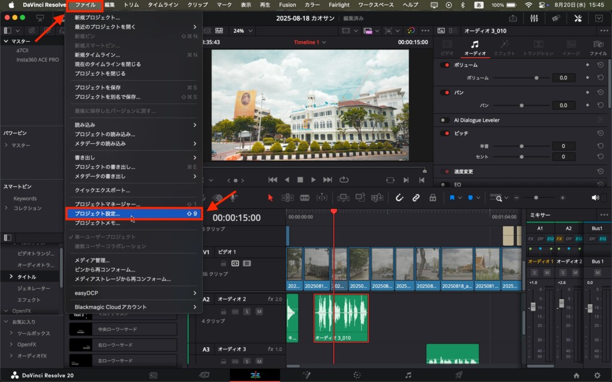
Task: Turn off the ピッチ section toggle
Action: pyautogui.click(x=445, y=133)
